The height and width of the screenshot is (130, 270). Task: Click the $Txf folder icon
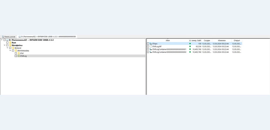[x=19, y=53]
